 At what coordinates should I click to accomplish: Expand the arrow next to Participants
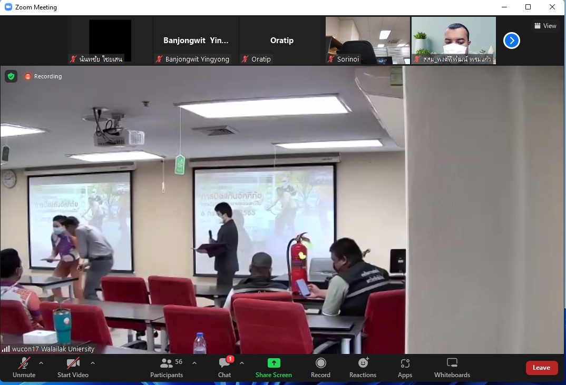click(194, 363)
